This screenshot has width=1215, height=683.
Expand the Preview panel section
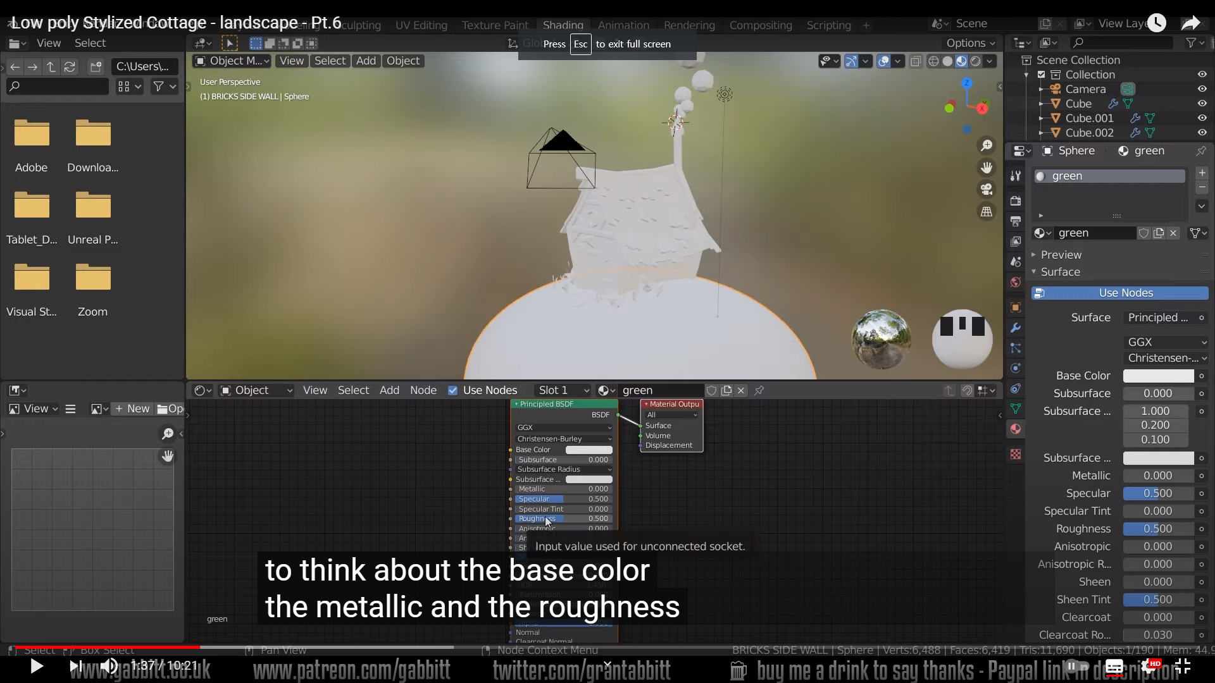[x=1061, y=255]
